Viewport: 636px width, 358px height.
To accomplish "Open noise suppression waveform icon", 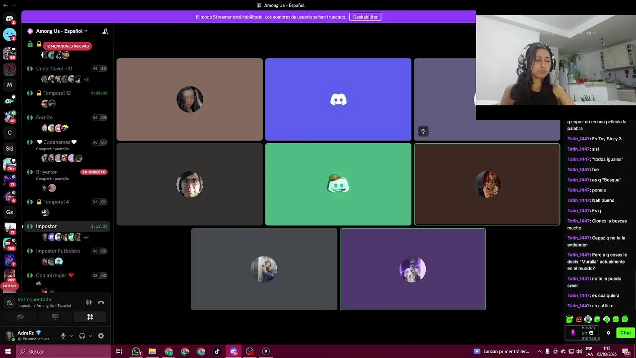I will [89, 302].
